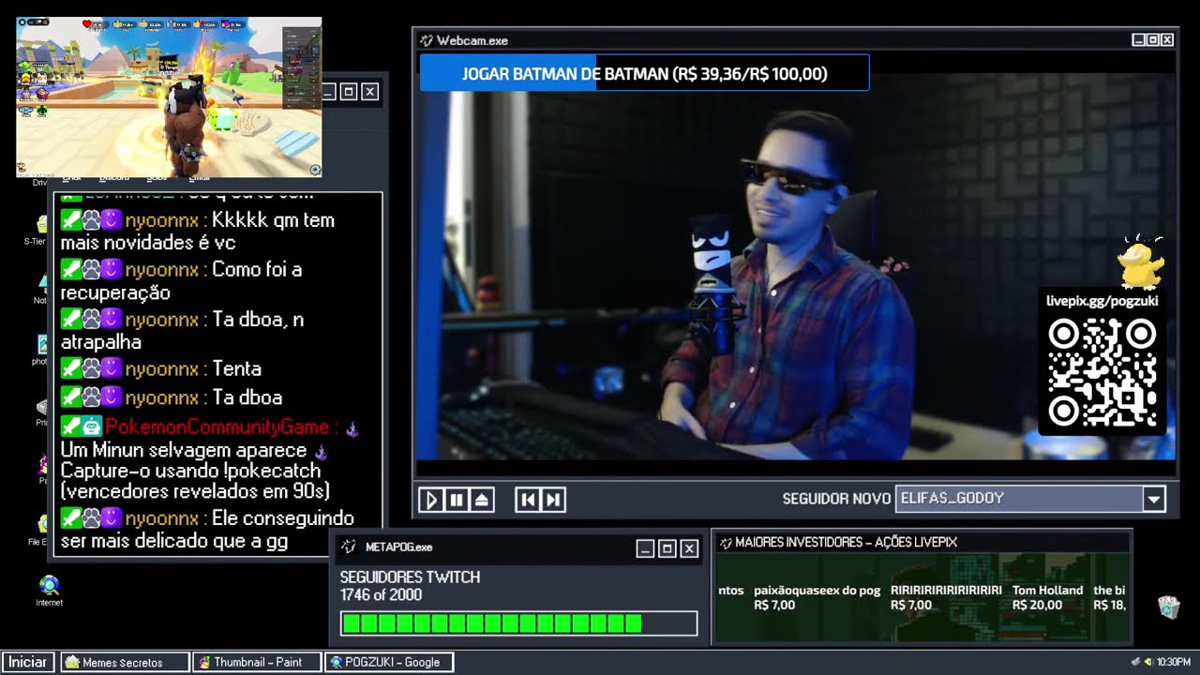1200x675 pixels.
Task: Click the '1746 of 2000' follower count
Action: (x=381, y=595)
